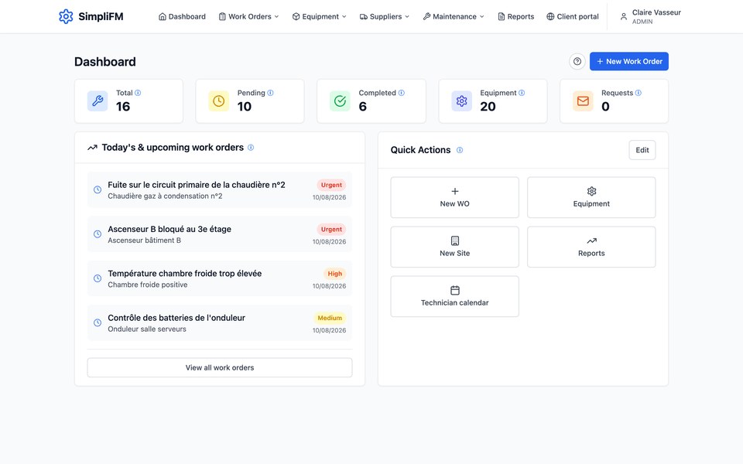Click the New Work Order button

point(628,62)
